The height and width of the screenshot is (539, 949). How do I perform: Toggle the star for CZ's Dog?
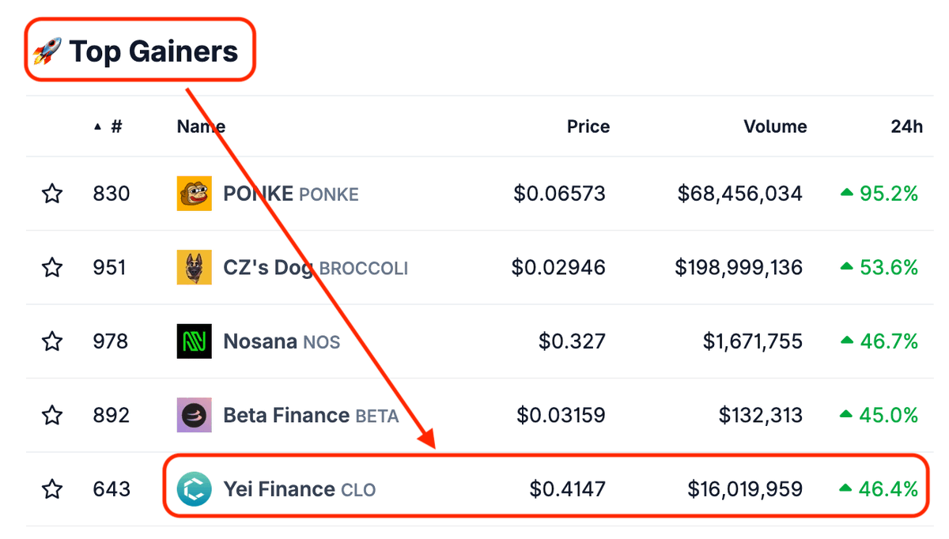[x=52, y=268]
